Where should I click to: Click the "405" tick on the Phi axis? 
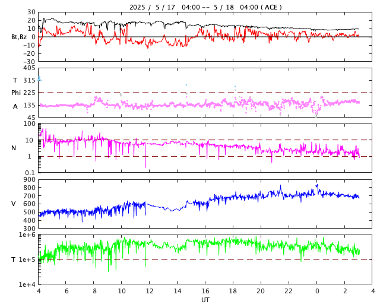(x=29, y=68)
